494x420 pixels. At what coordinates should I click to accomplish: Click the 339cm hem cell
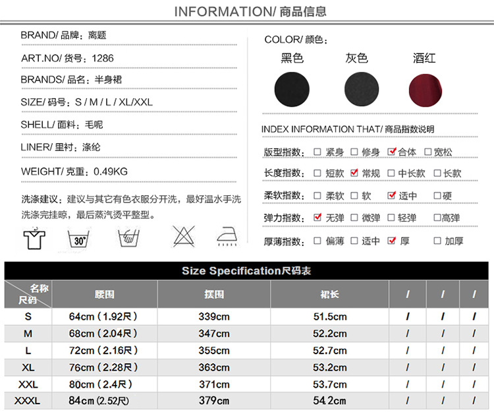click(214, 316)
